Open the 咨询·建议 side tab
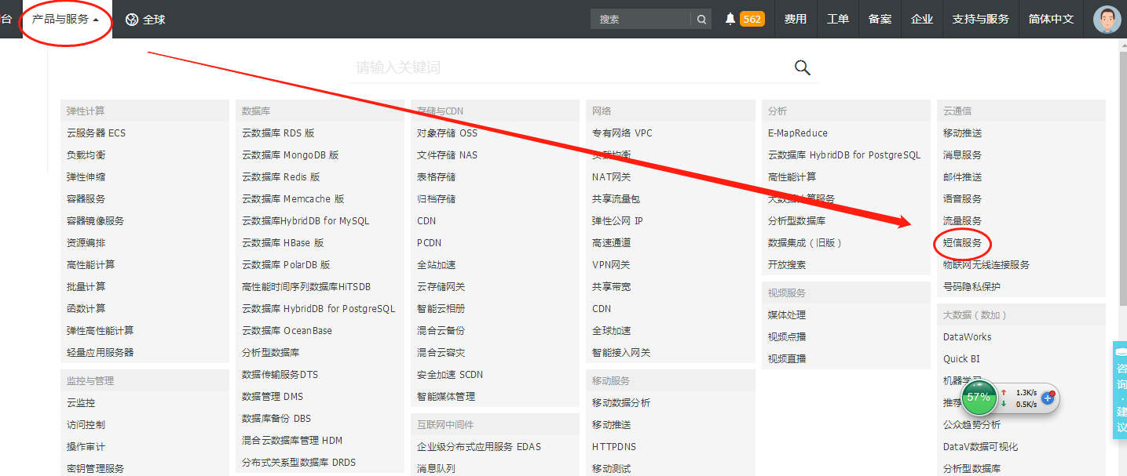Image resolution: width=1127 pixels, height=476 pixels. [x=1120, y=389]
